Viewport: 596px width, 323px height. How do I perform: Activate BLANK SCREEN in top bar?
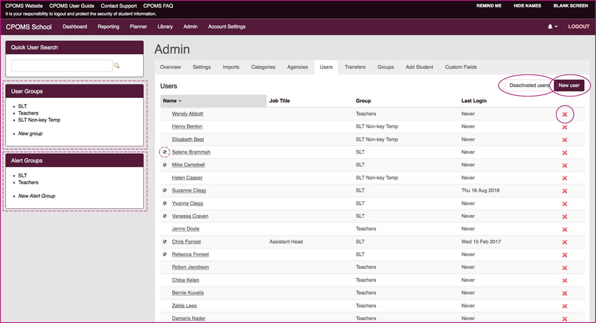570,6
